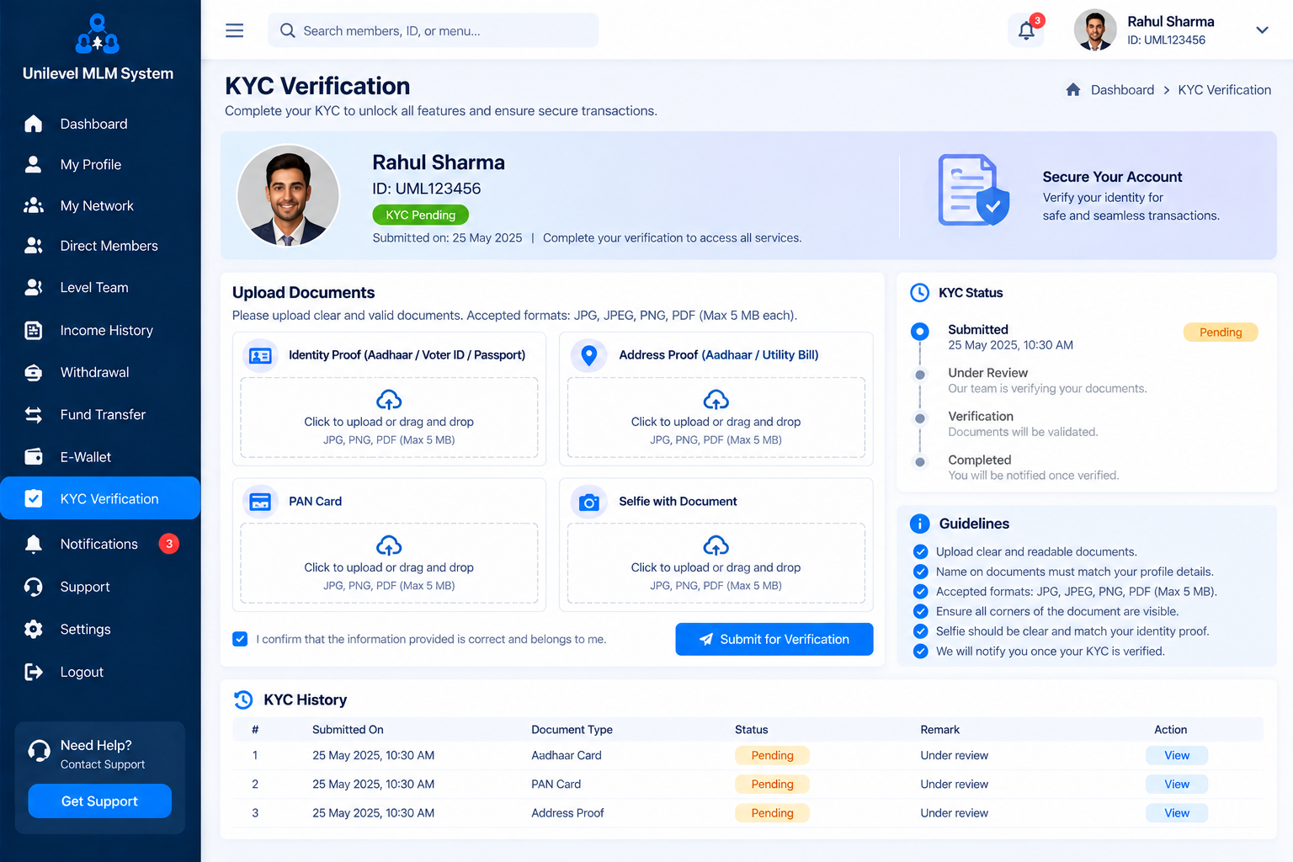The width and height of the screenshot is (1293, 862).
Task: Click the Submit for Verification button
Action: click(774, 639)
